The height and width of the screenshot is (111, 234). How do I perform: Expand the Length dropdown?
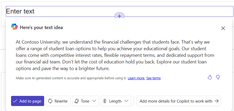(x=116, y=101)
